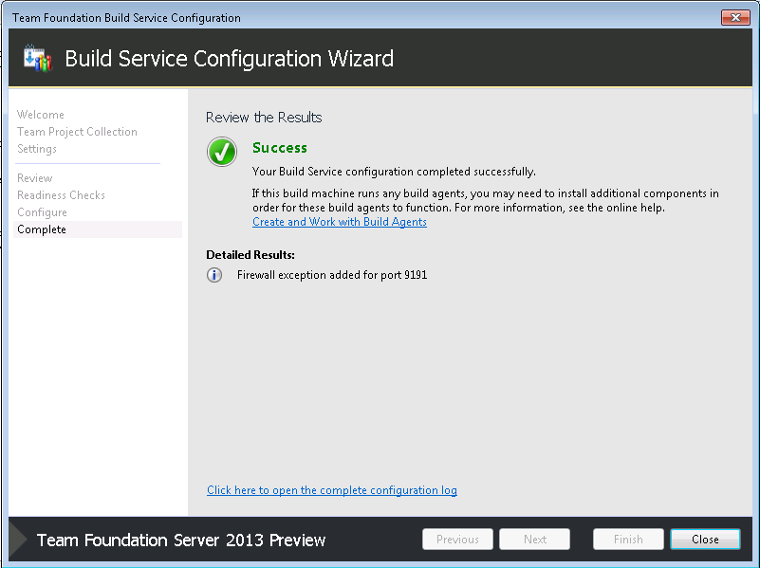Click the green Success checkmark icon
The width and height of the screenshot is (760, 568).
222,152
